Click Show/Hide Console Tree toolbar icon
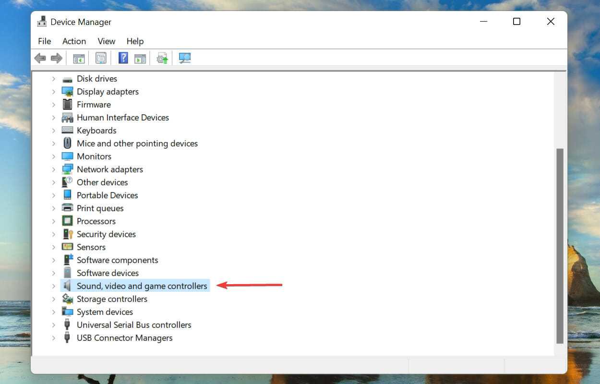Viewport: 600px width, 384px height. tap(79, 58)
